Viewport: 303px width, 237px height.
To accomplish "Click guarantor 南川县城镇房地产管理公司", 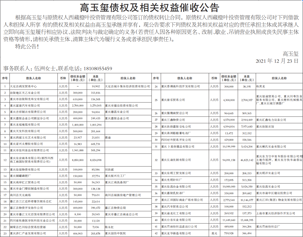I will (123, 195).
